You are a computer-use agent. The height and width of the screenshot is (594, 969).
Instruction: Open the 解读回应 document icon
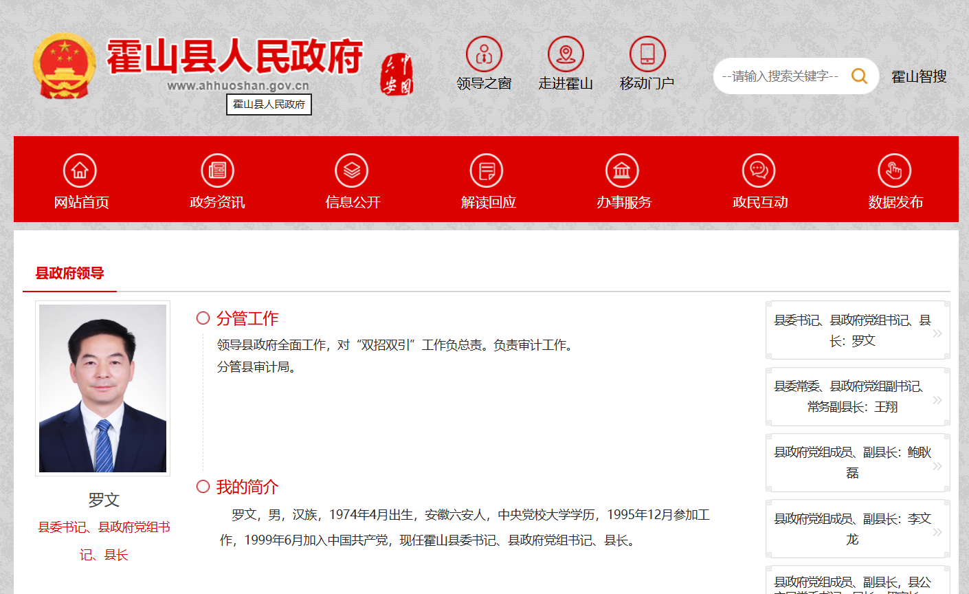pyautogui.click(x=487, y=170)
